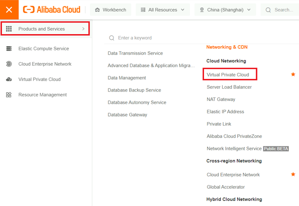Select NAT Gateway in Cloud Networking
Screen dimensions: 299x206
pyautogui.click(x=221, y=99)
